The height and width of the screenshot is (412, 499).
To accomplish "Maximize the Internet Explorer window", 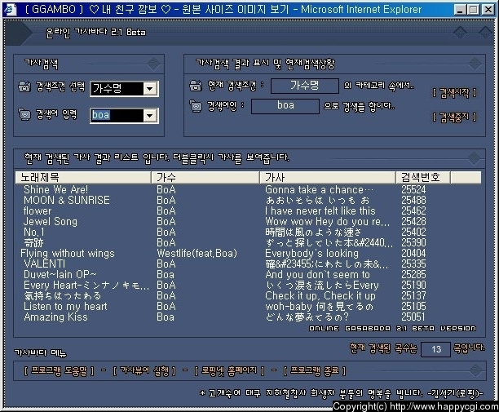I will pos(473,10).
